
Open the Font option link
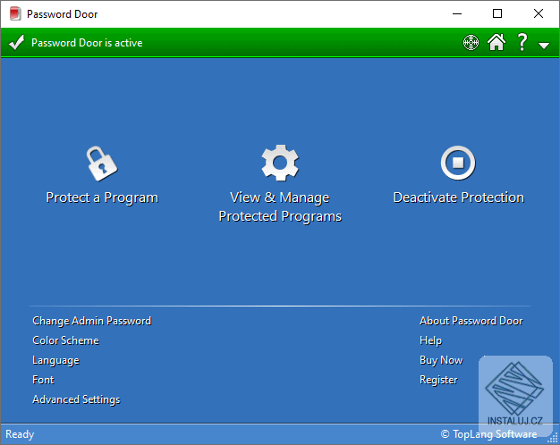43,380
